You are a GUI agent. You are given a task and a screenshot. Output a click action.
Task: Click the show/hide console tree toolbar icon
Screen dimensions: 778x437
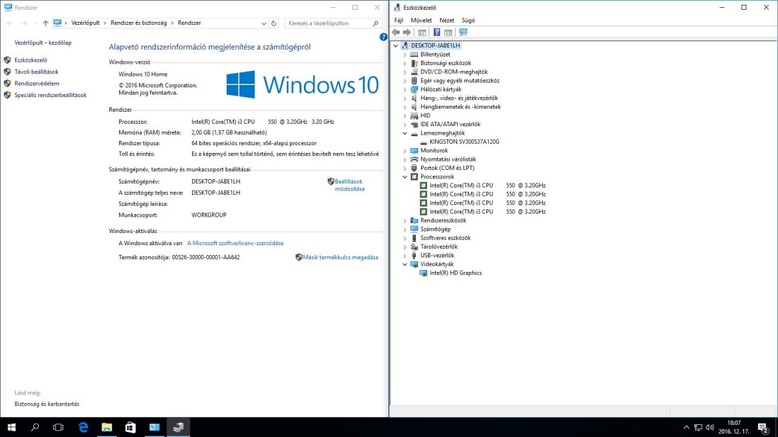tap(422, 32)
